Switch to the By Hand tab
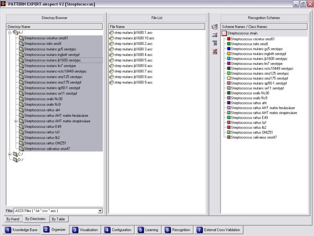 point(13,219)
